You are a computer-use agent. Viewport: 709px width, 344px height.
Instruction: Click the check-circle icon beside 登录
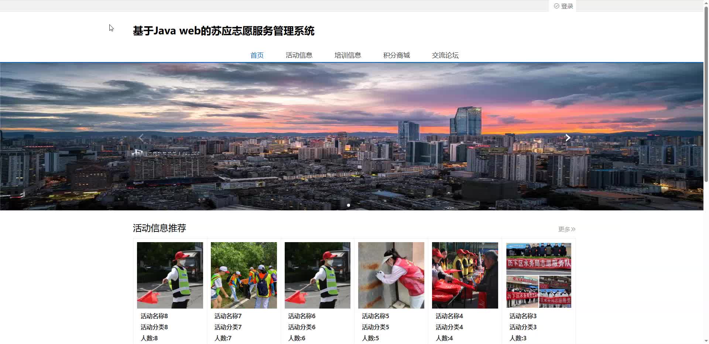coord(556,6)
